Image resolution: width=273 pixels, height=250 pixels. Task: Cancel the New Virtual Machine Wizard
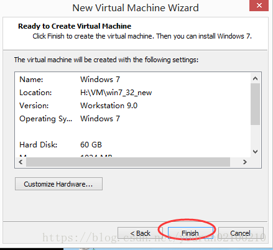(x=241, y=233)
